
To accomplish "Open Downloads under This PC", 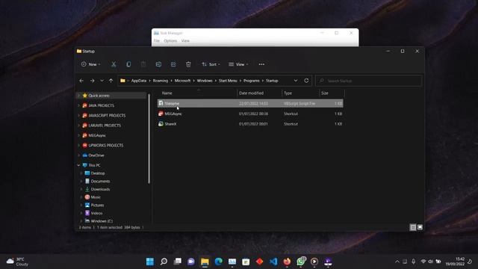I will (x=100, y=189).
